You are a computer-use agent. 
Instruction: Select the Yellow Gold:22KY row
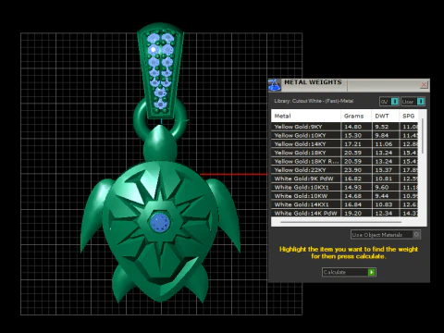pyautogui.click(x=345, y=170)
